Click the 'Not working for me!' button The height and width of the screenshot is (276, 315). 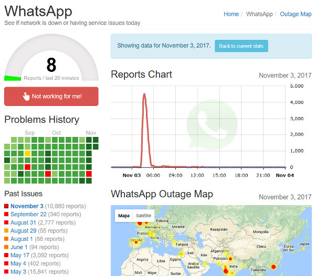click(x=51, y=97)
